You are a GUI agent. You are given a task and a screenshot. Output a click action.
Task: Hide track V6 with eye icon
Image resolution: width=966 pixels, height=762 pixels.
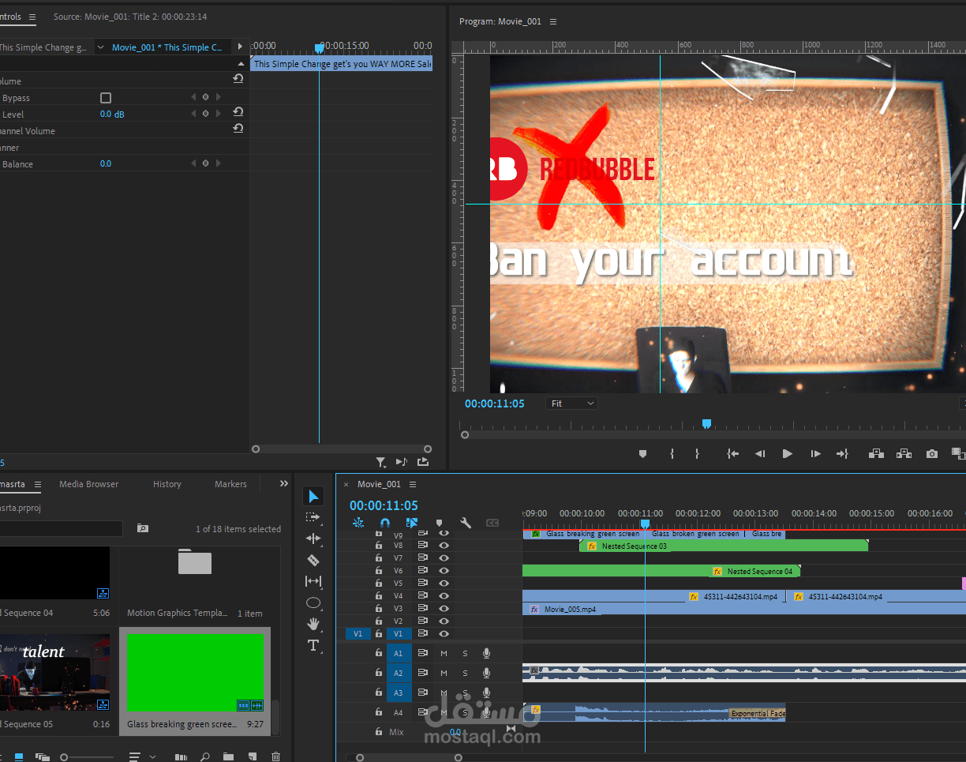click(444, 571)
